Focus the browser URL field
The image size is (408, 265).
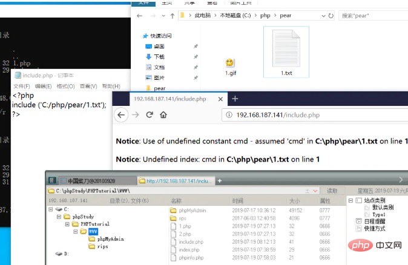[x=315, y=115]
